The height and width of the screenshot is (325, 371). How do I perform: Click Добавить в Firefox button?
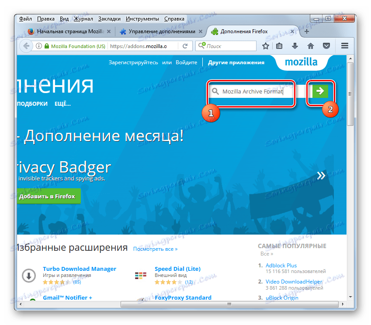[49, 196]
